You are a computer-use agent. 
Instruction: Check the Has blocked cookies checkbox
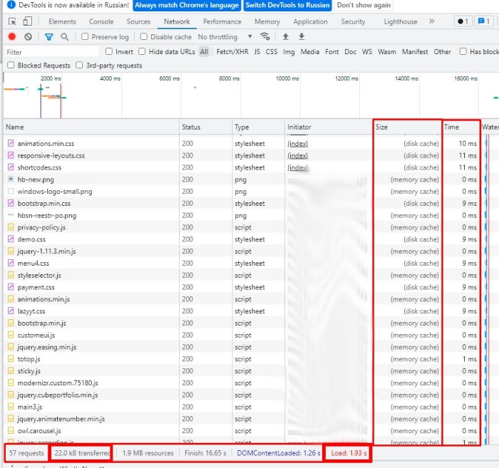(x=463, y=51)
